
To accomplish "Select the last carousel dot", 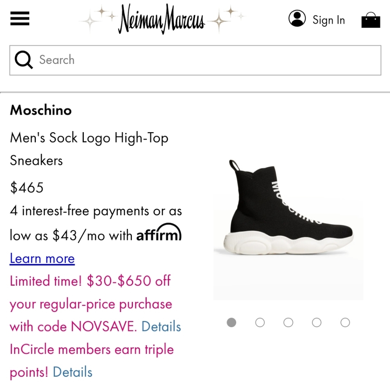I will pyautogui.click(x=345, y=323).
